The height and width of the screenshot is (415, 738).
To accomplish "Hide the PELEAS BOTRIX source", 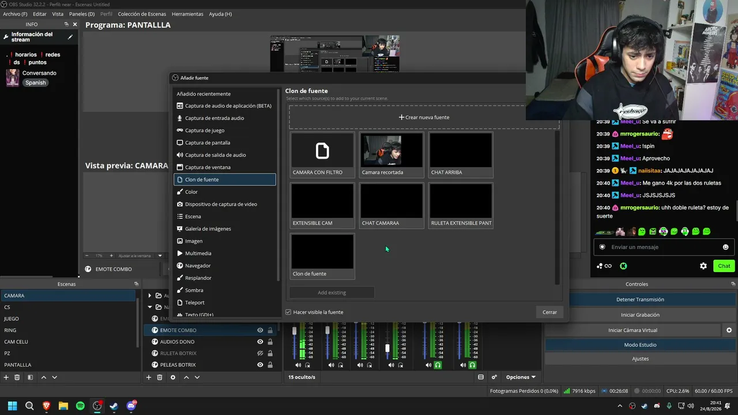I will pyautogui.click(x=260, y=365).
